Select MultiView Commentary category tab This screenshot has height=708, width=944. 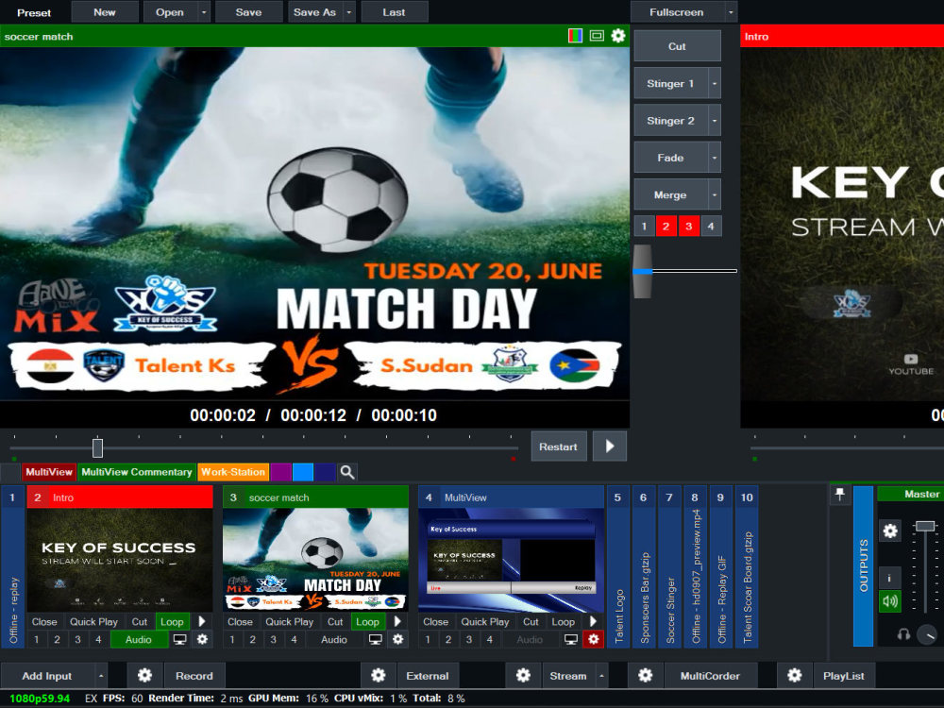[137, 472]
